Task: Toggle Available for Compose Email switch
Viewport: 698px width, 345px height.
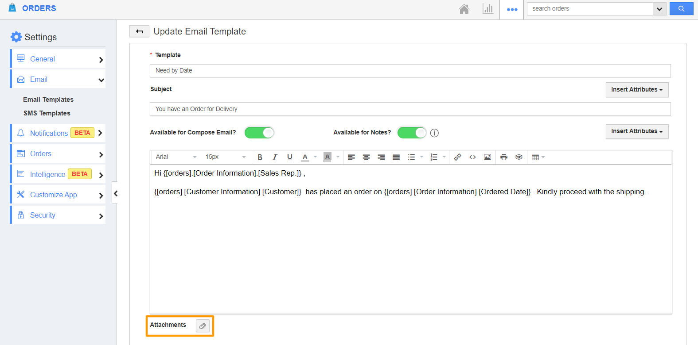Action: 259,133
